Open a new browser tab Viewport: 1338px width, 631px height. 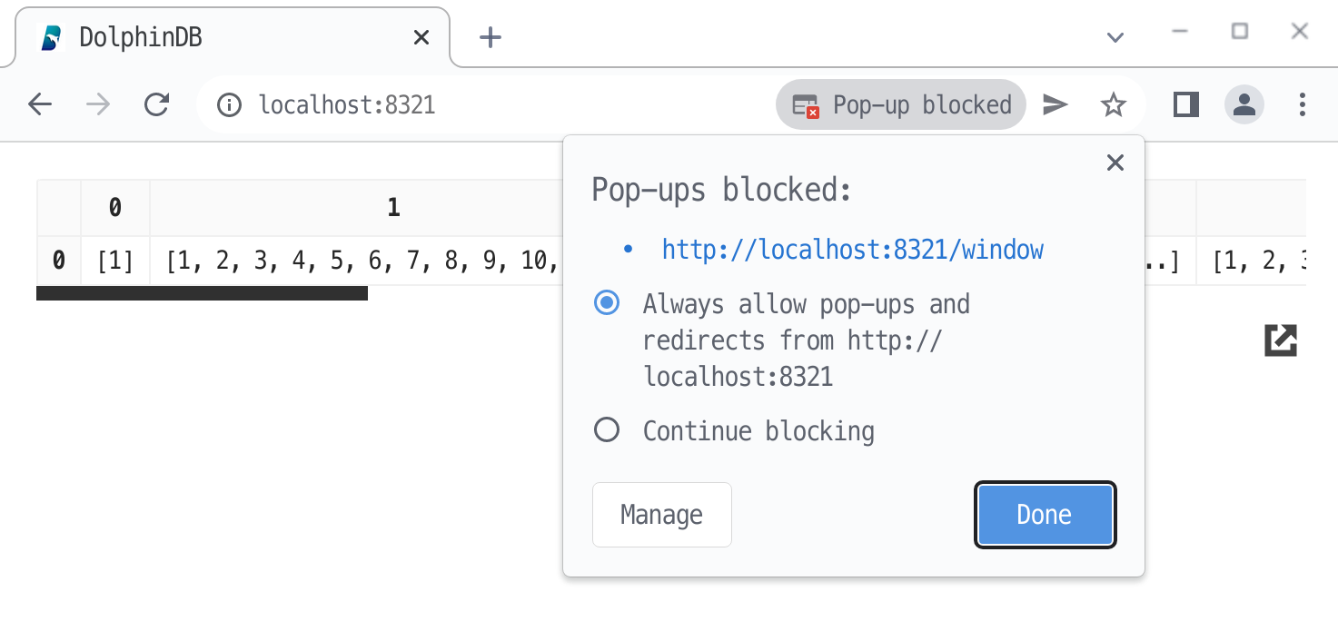tap(491, 37)
